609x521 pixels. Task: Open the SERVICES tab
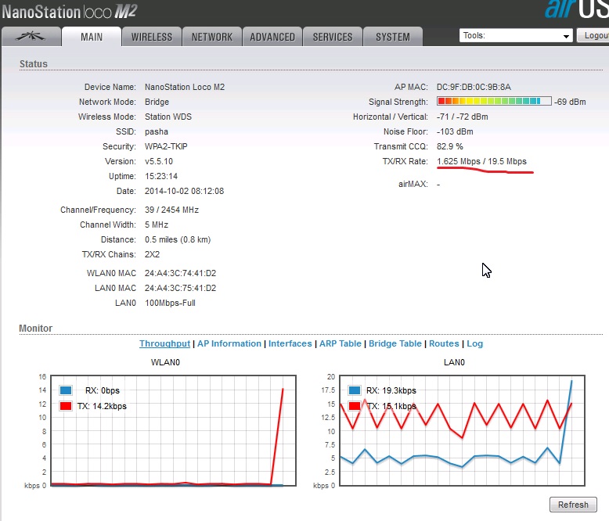pos(333,37)
